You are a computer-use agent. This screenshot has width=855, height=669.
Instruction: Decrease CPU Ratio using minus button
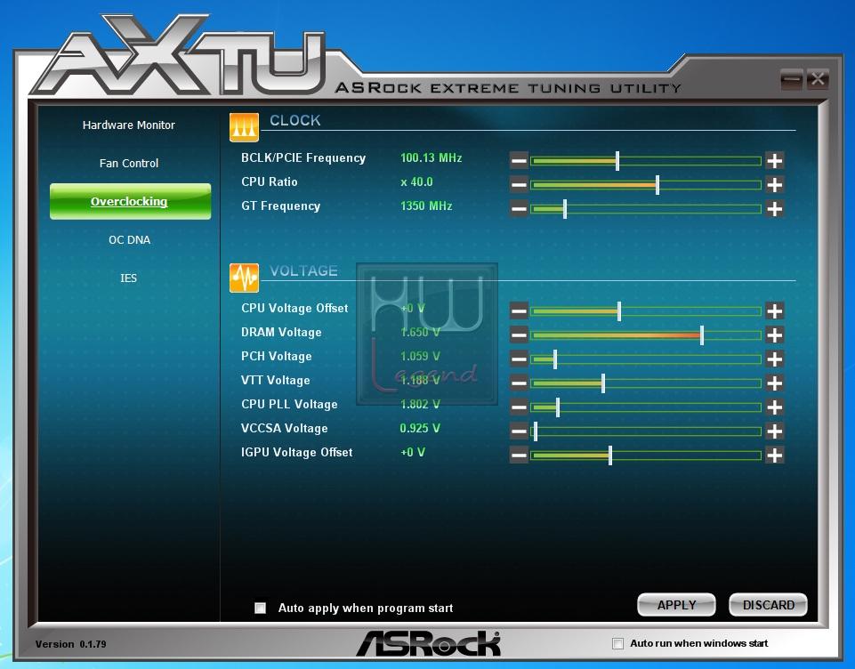click(x=519, y=185)
